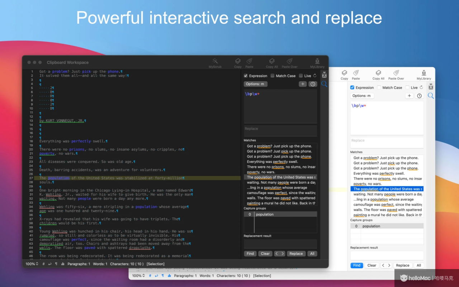Viewport: 459px width, 287px height.
Task: Focus Replace field in light panel
Action: point(387,142)
